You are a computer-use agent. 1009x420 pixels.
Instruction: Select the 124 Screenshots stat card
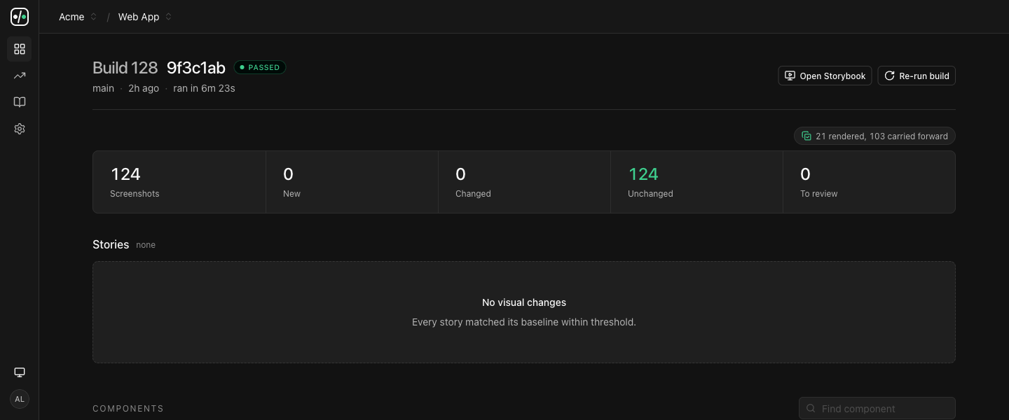click(179, 182)
